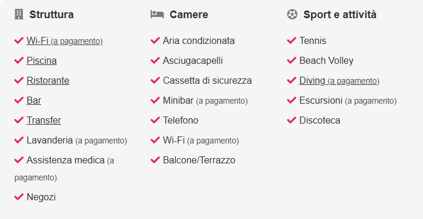The width and height of the screenshot is (423, 219).
Task: Open the Bar link
Action: (x=34, y=100)
